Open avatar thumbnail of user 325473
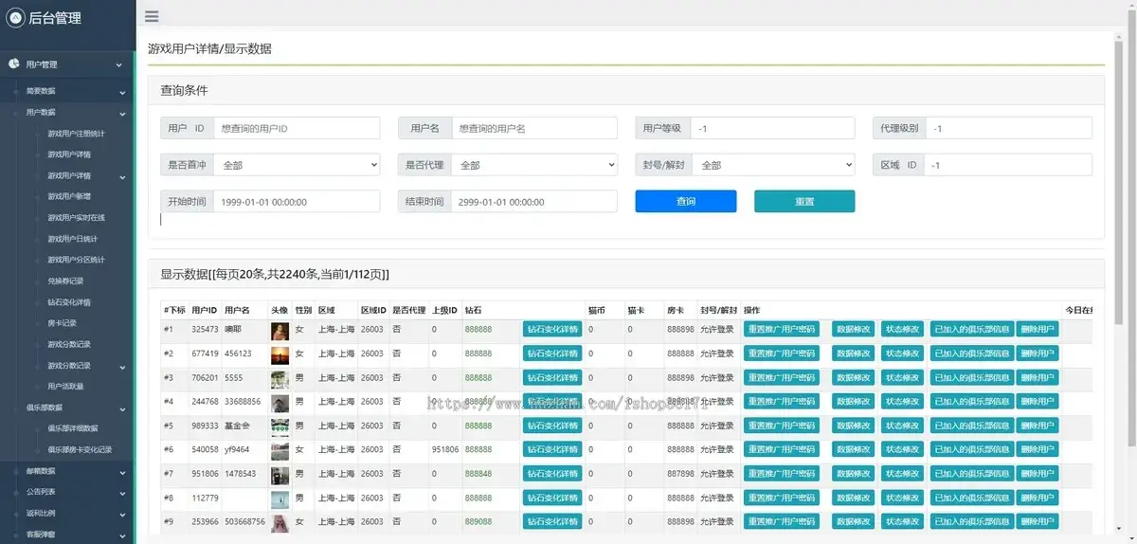Screen dimensions: 1137x544 pyautogui.click(x=280, y=330)
